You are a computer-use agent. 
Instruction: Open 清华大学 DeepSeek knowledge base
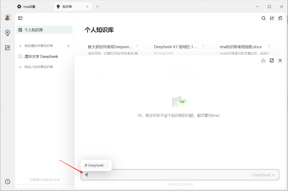coord(45,56)
